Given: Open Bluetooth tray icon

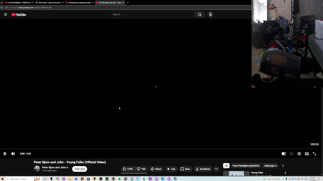Looking at the screenshot, I should (292, 179).
